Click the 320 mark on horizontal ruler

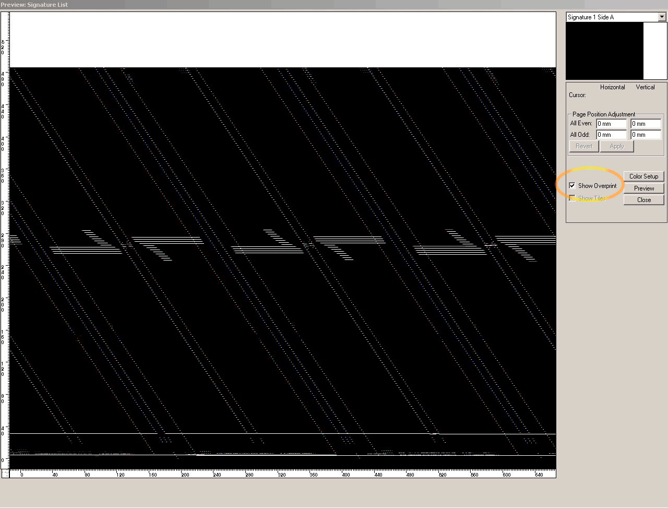point(281,475)
